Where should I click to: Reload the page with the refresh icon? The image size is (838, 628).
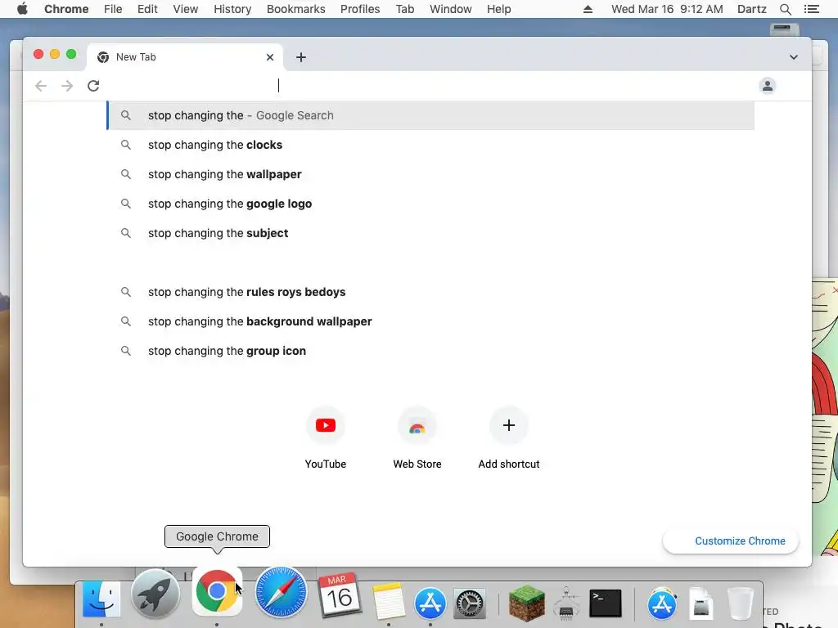(x=93, y=85)
